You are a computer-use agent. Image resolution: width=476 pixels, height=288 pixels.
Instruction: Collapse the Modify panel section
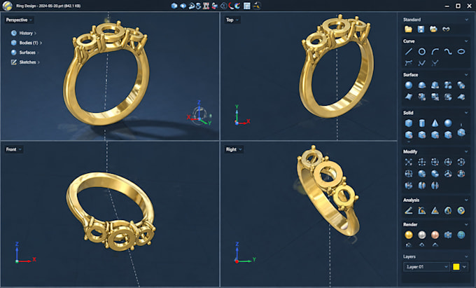pyautogui.click(x=466, y=151)
